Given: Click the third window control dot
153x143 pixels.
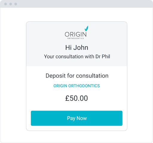Looking at the screenshot, I should 16,4.
